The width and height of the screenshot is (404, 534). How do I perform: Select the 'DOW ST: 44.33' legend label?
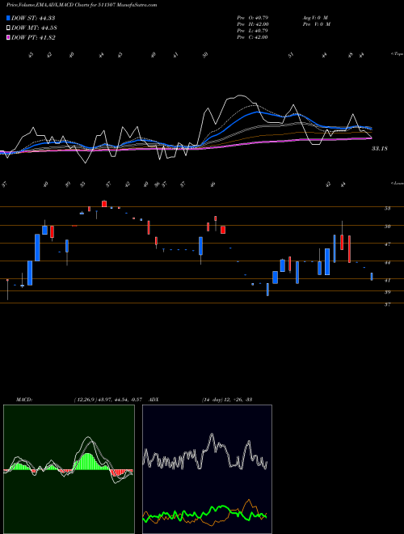click(x=33, y=18)
